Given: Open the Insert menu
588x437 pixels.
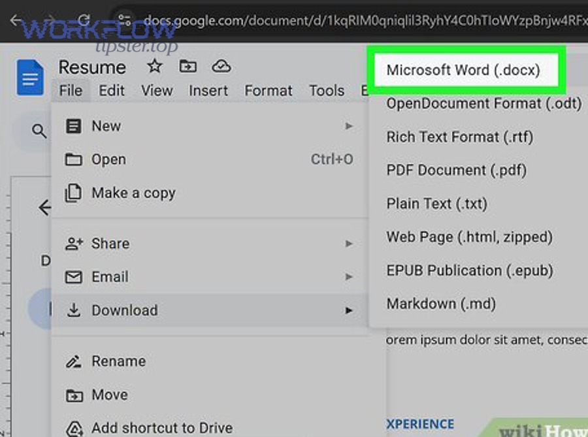Looking at the screenshot, I should tap(208, 91).
